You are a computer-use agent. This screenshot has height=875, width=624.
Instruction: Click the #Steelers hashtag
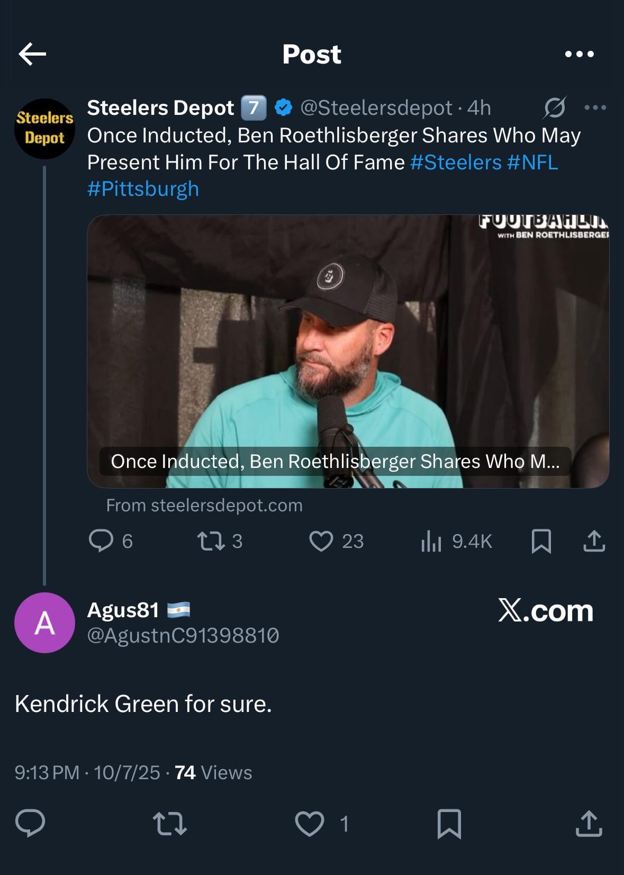pos(455,163)
